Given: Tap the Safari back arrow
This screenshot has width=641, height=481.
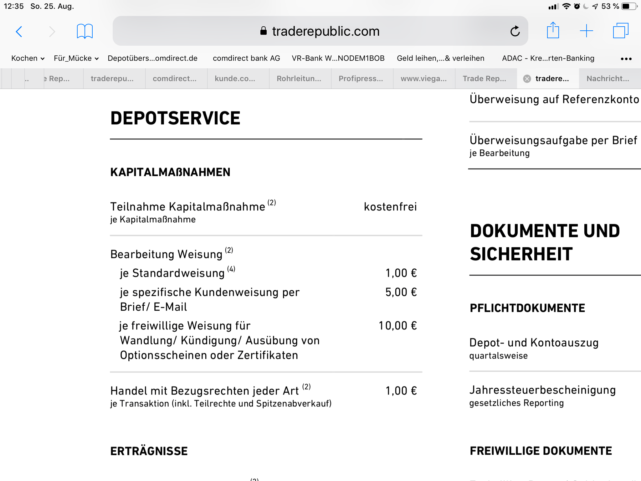Looking at the screenshot, I should click(19, 31).
